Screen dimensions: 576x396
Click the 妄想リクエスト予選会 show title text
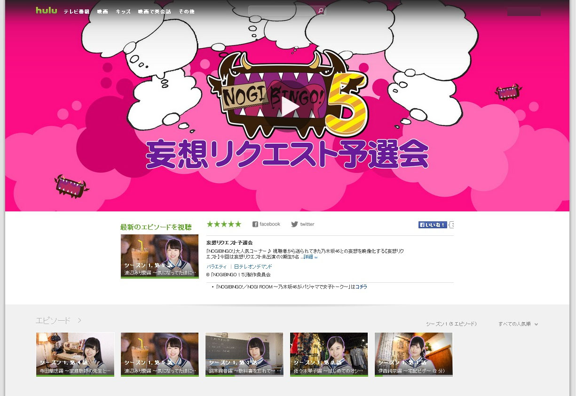coord(229,242)
